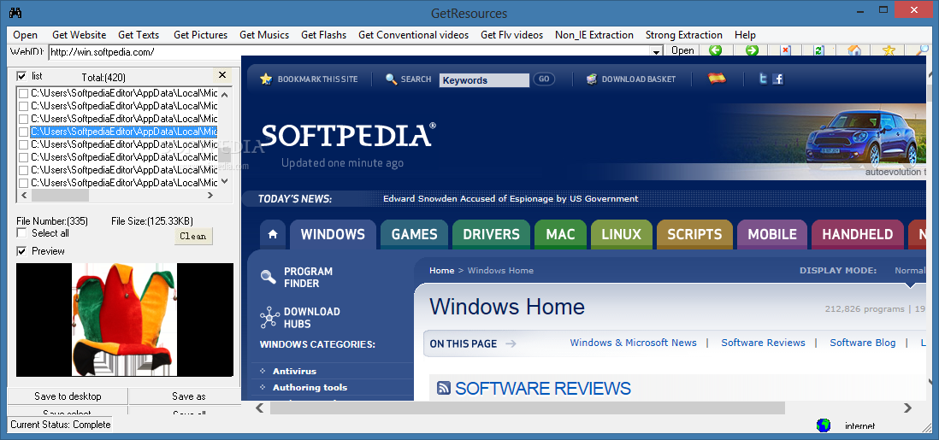Open the Software Blog link
This screenshot has height=440, width=939.
(862, 343)
